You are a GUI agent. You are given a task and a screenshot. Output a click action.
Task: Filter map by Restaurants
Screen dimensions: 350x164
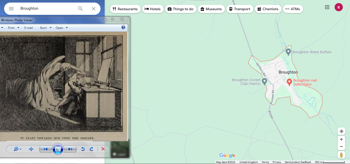coord(125,9)
